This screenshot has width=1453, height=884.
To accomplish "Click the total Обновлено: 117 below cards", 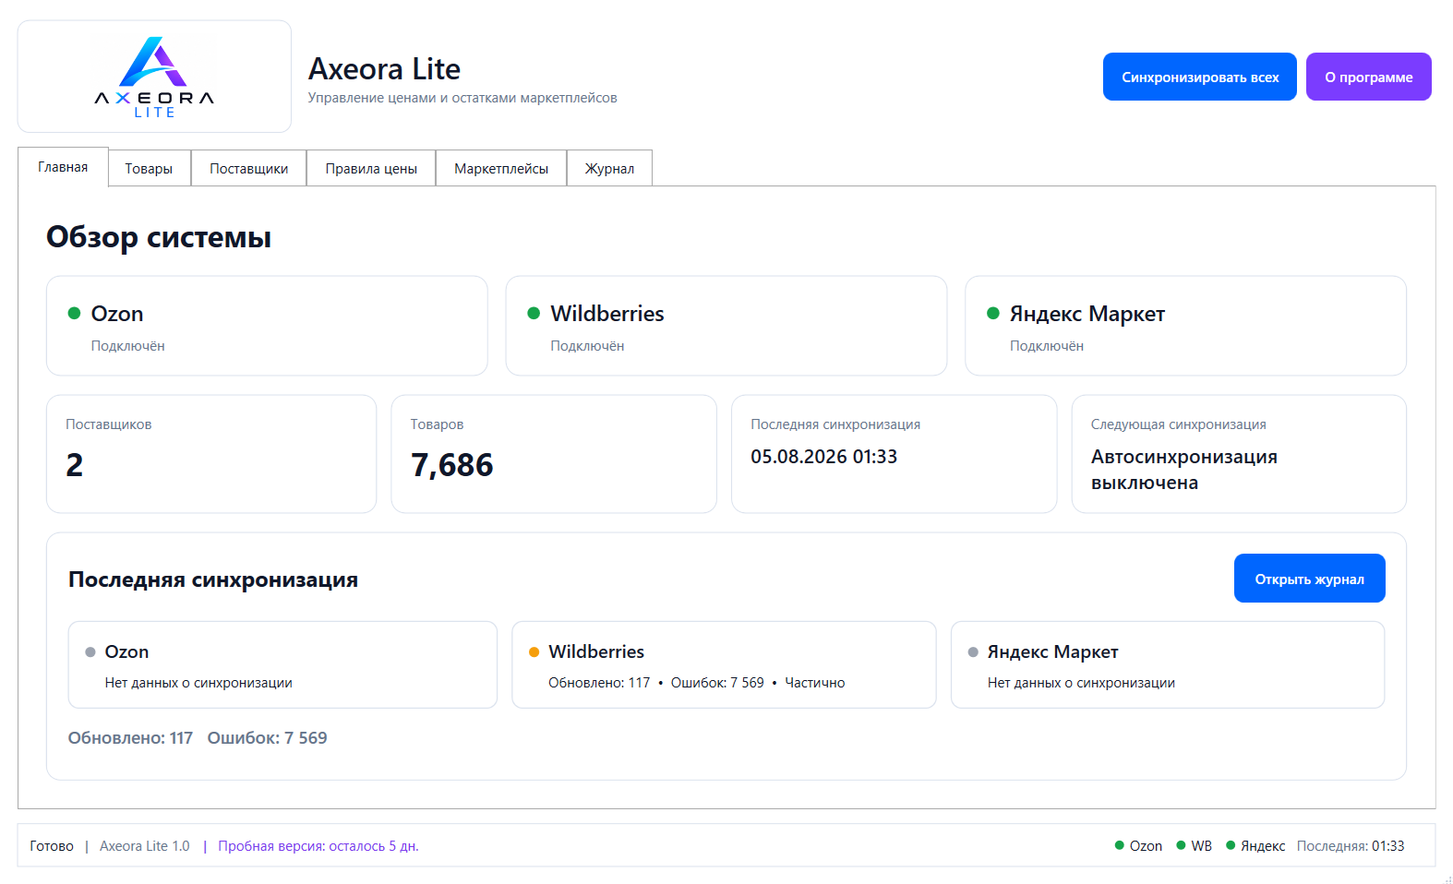I will [130, 738].
